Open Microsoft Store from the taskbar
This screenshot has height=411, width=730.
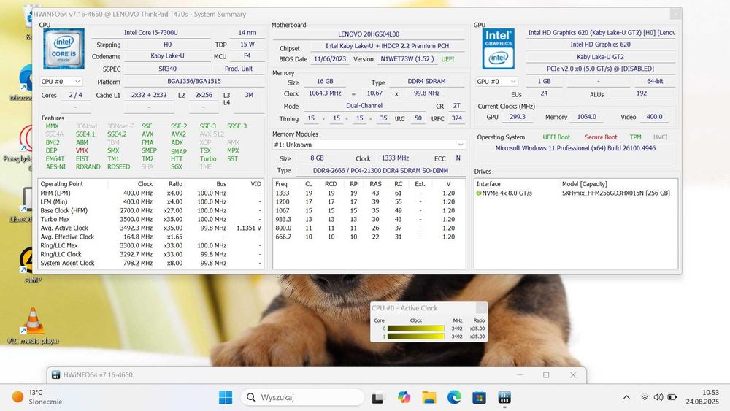(x=479, y=398)
